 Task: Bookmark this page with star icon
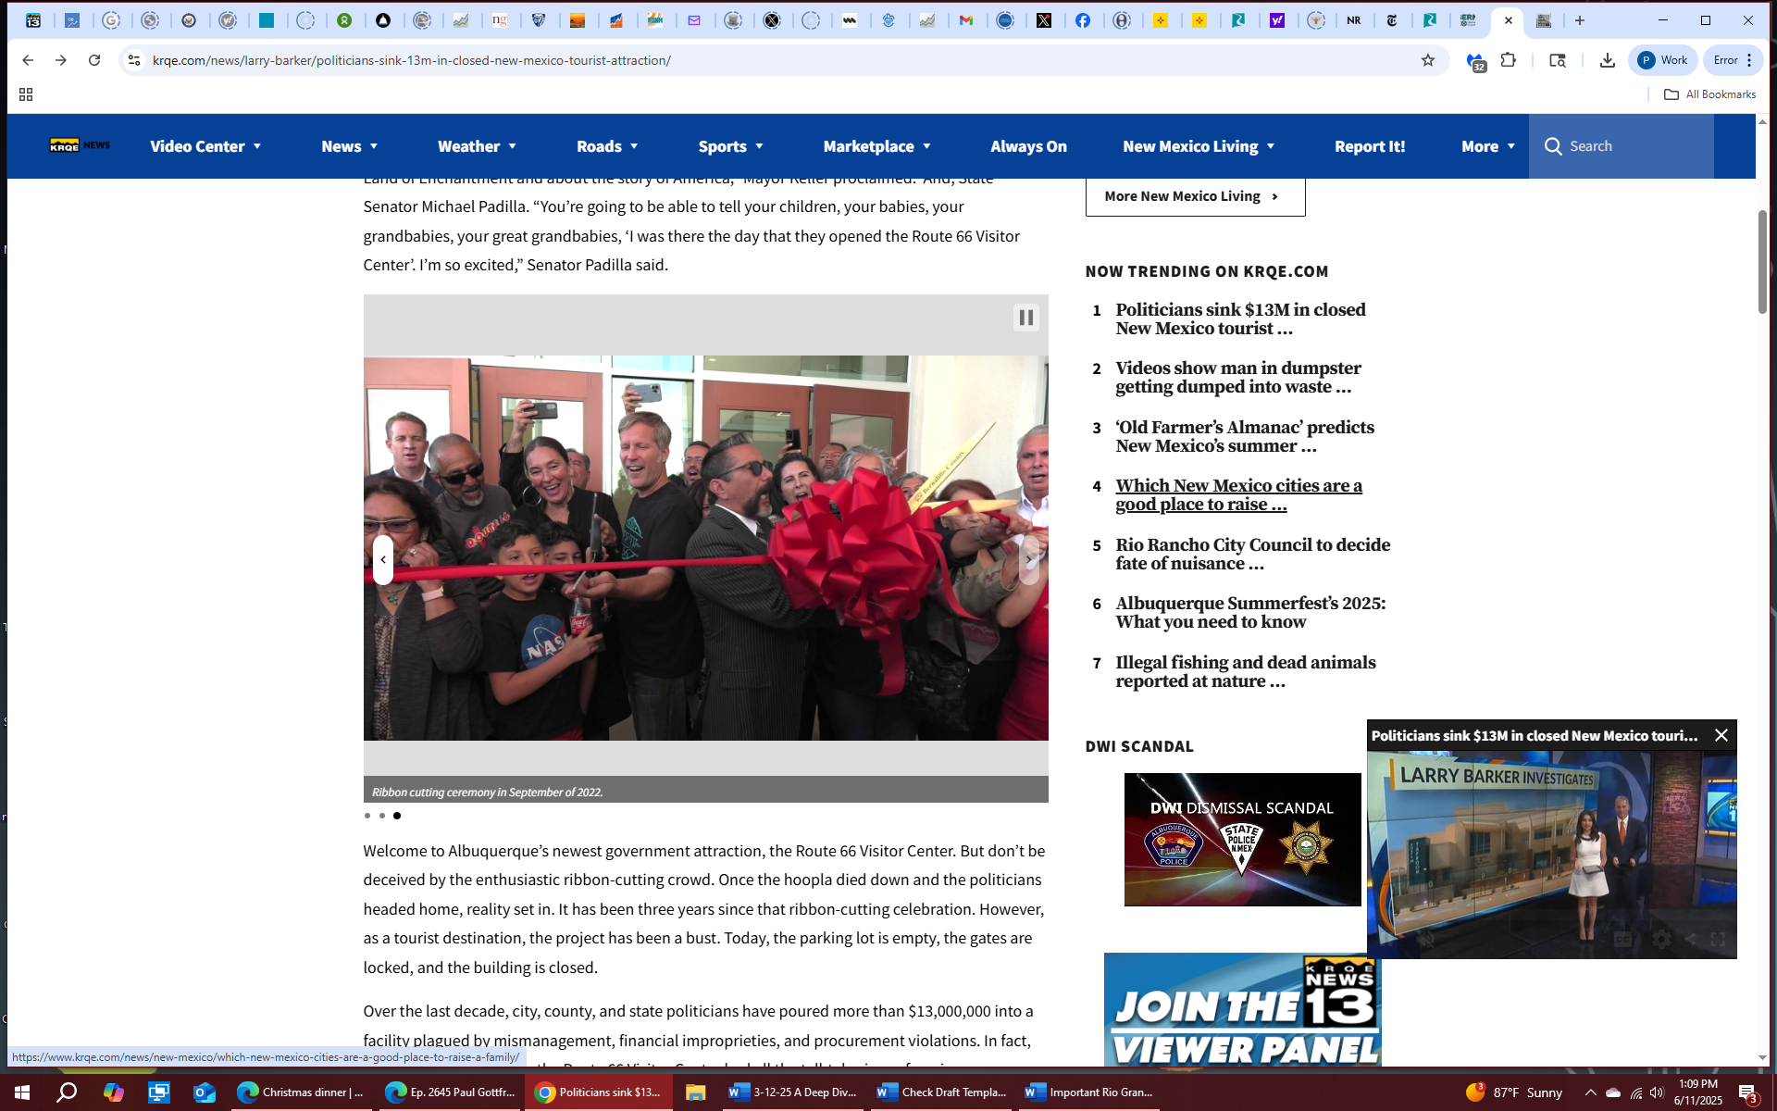[x=1428, y=60]
